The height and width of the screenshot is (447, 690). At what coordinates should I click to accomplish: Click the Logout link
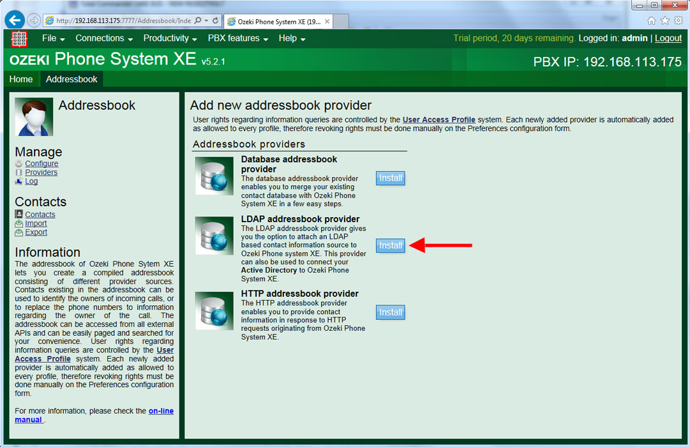668,38
